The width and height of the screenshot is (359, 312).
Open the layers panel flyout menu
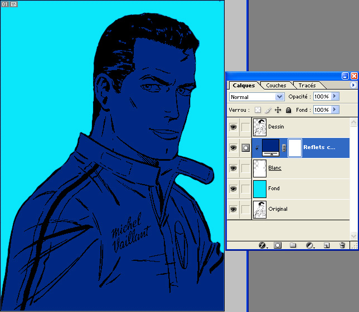(x=353, y=85)
